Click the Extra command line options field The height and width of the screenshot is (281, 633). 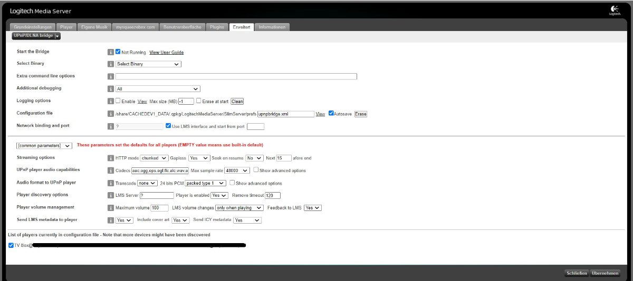[236, 76]
